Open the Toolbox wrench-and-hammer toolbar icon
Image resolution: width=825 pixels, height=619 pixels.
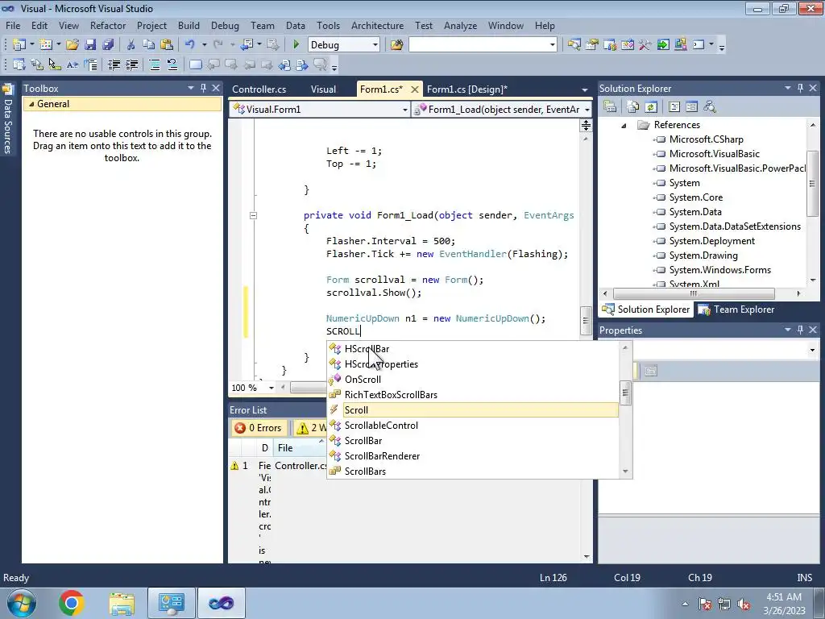coord(645,45)
